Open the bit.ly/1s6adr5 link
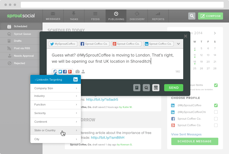 (102, 100)
